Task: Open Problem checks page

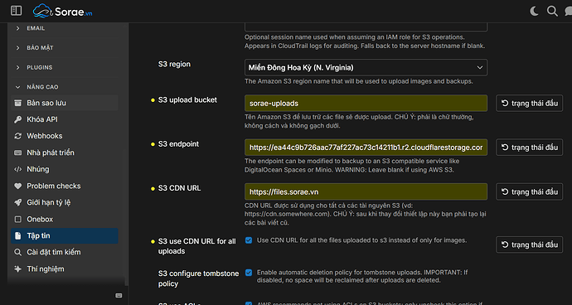Action: (65, 186)
